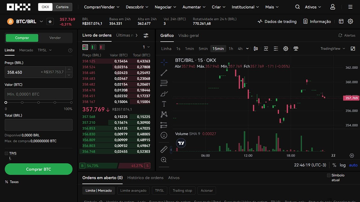Click the fullscreen chart icon
Viewport: 360px width, 202px height.
pos(353,48)
